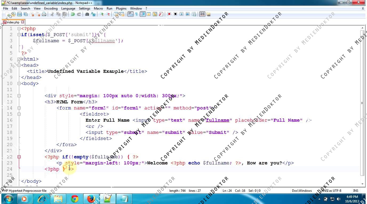Launch Firefox from the taskbar
The height and width of the screenshot is (204, 367).
(x=91, y=198)
